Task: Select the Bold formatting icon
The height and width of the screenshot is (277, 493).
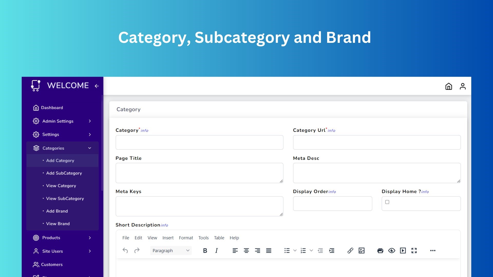Action: [x=205, y=251]
